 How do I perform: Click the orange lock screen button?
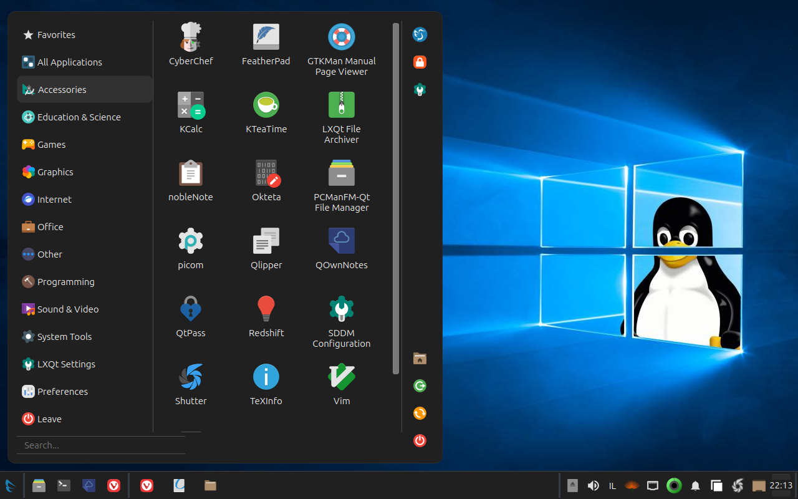click(420, 62)
